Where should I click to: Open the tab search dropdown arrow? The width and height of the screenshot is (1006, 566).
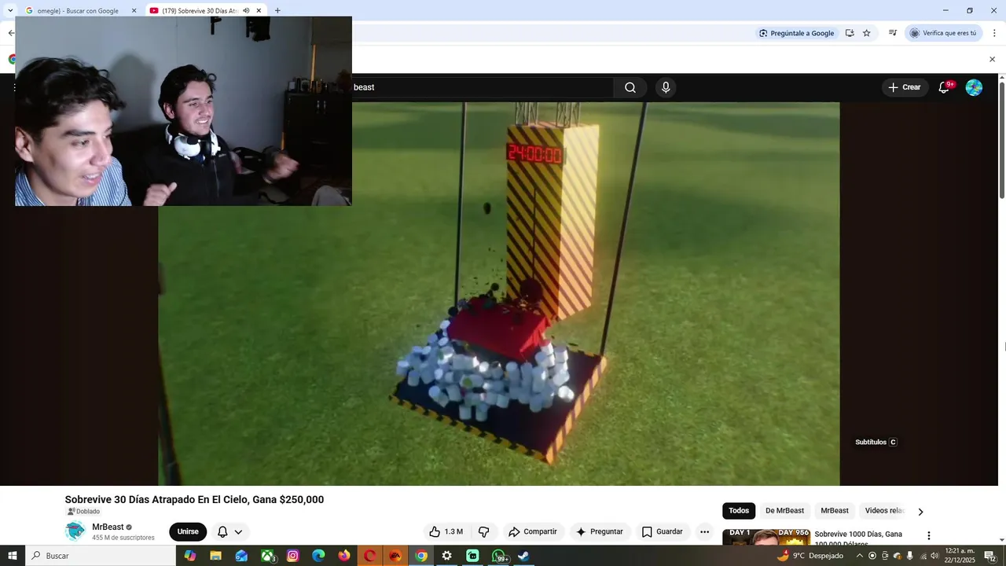[x=9, y=10]
